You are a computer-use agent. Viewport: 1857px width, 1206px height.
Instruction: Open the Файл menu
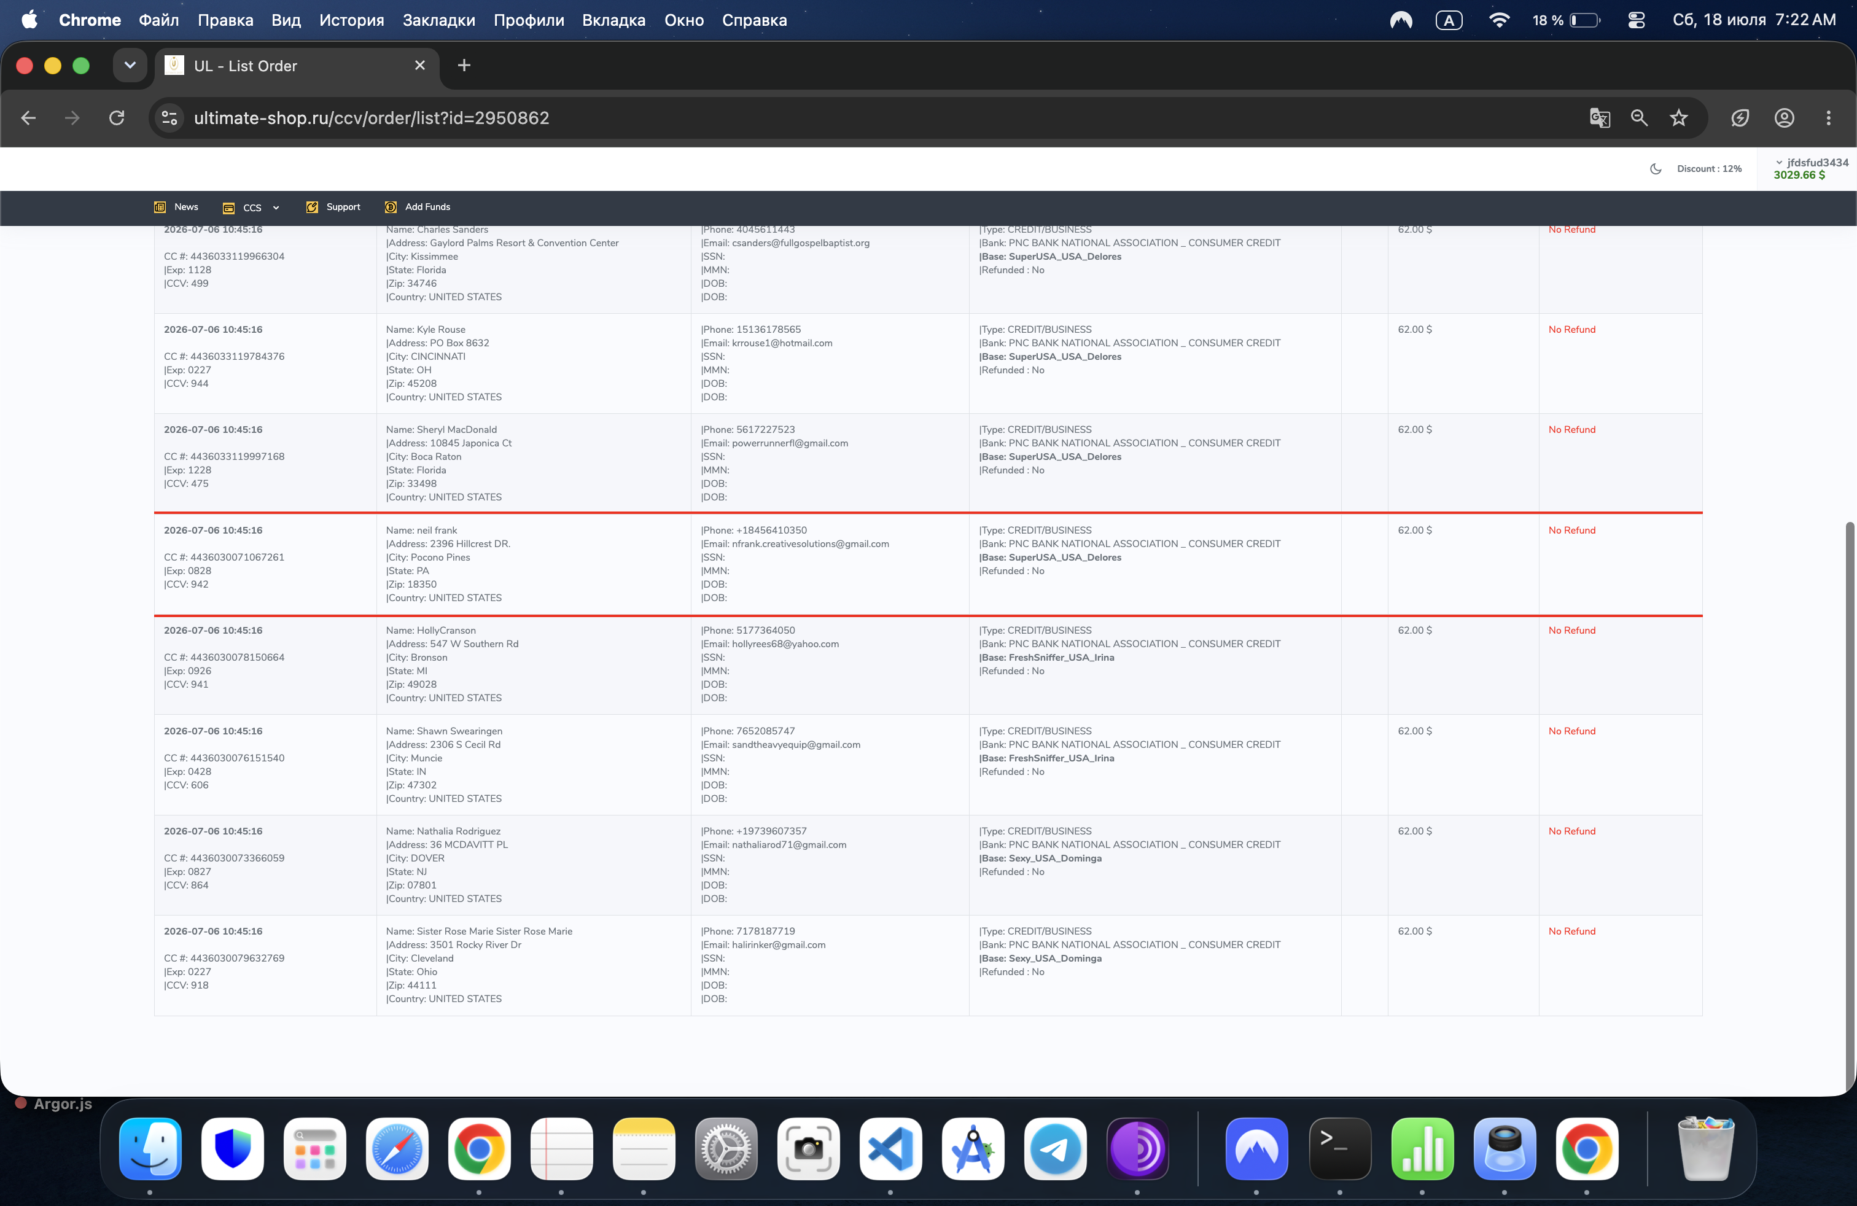coord(159,20)
